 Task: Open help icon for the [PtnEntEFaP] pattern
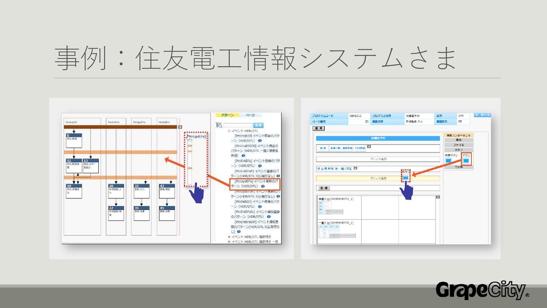coord(278,176)
